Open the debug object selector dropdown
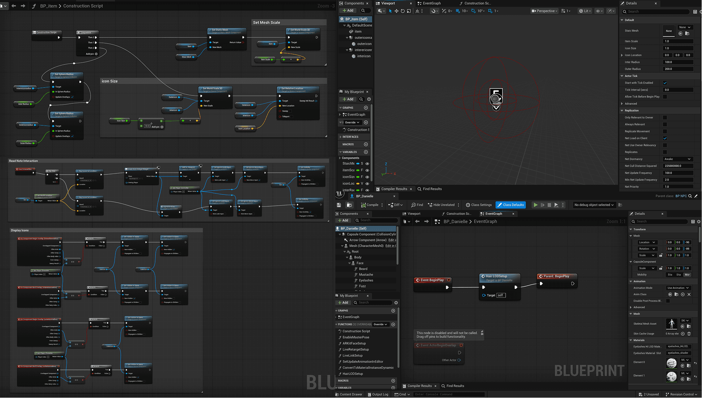Screen dimensions: 702x398 594,205
